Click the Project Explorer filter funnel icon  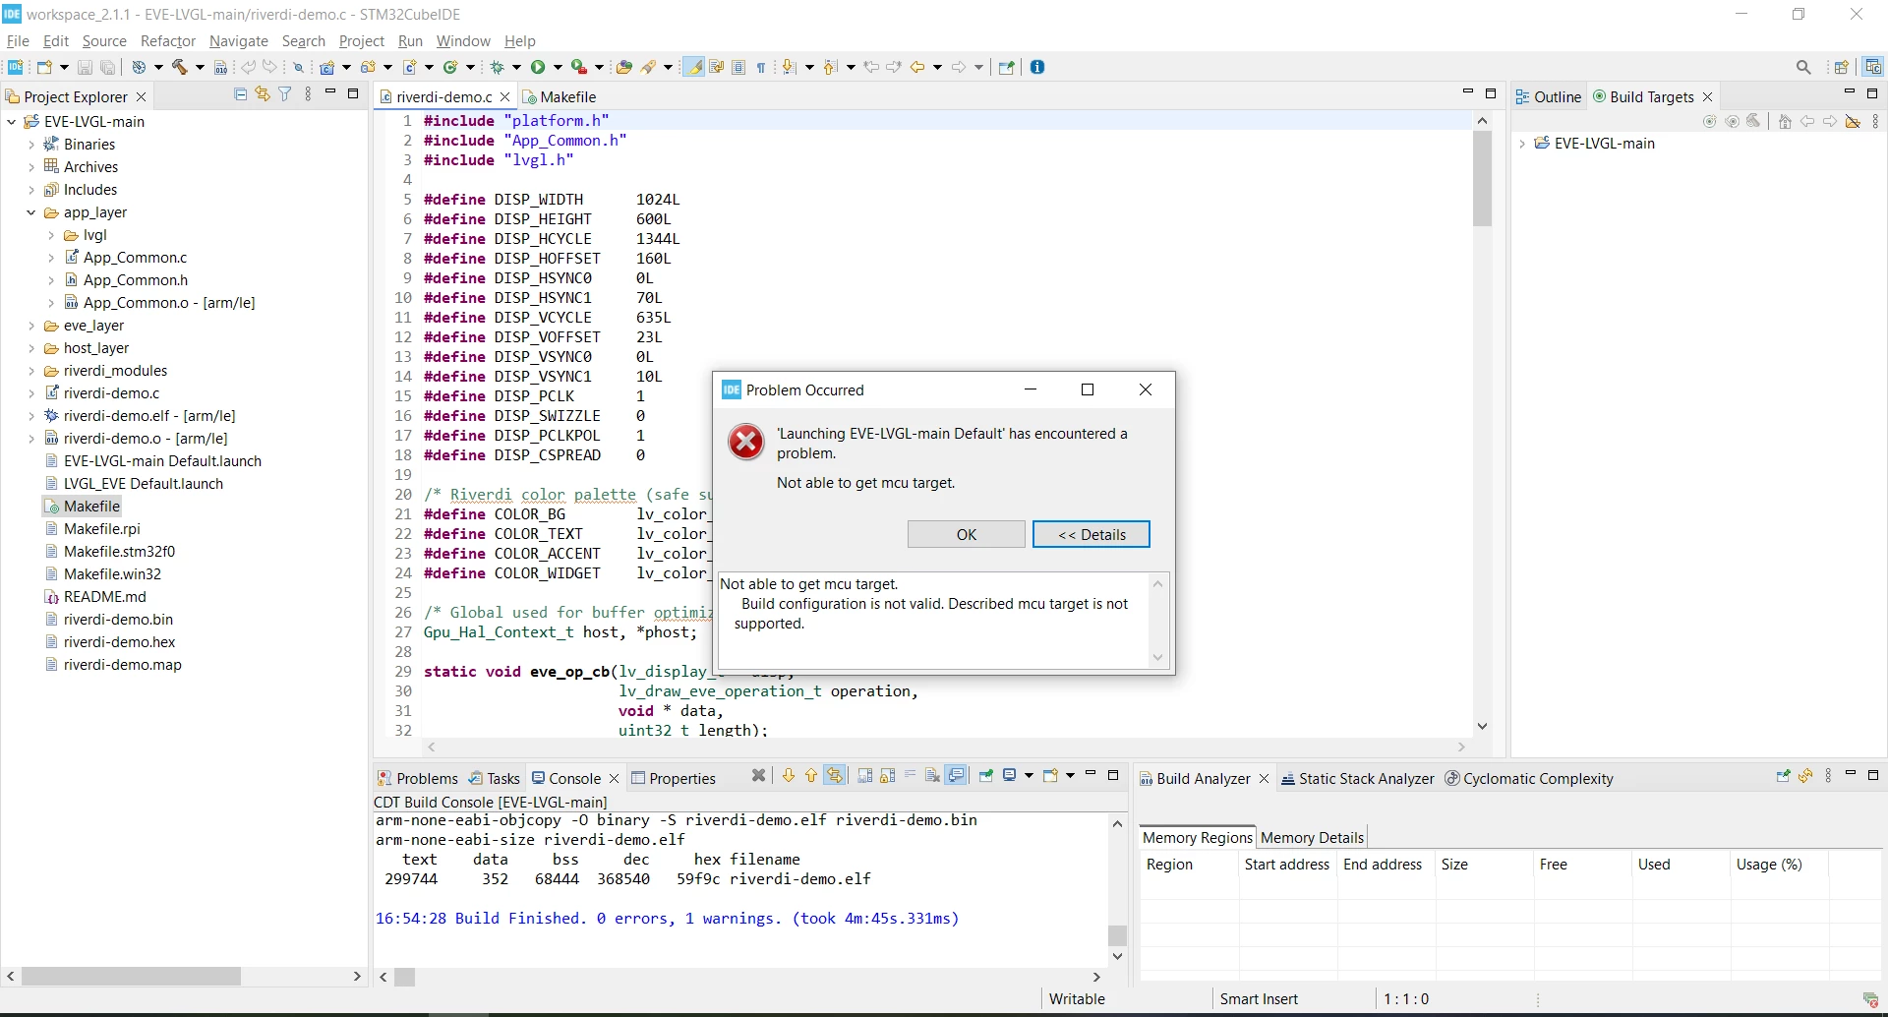pos(285,94)
